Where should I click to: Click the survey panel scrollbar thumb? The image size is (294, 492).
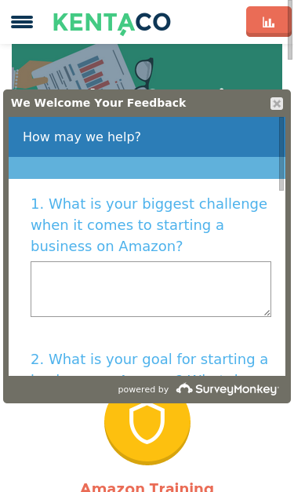(281, 154)
